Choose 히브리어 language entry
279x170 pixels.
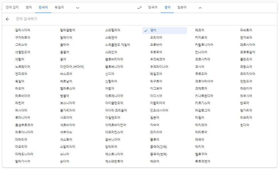[x=246, y=118]
